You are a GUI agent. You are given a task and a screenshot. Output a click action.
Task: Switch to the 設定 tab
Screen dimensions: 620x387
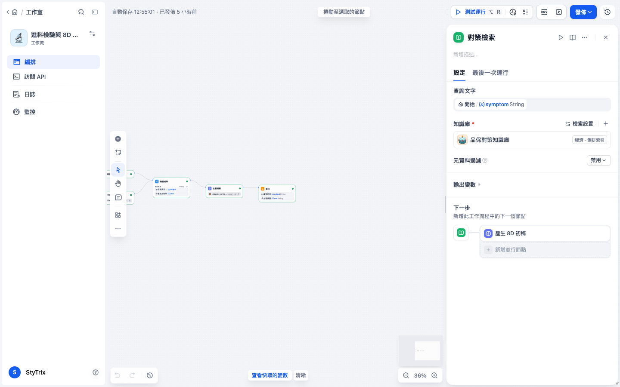[x=459, y=73]
